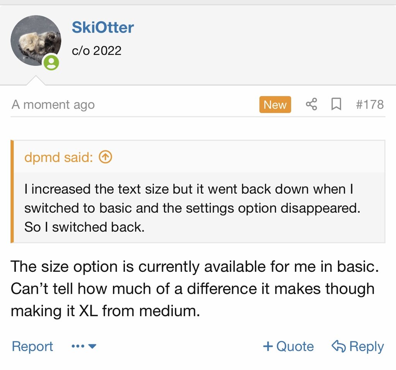396x370 pixels.
Task: Expand the dropdown caret beside Report
Action: (x=92, y=346)
